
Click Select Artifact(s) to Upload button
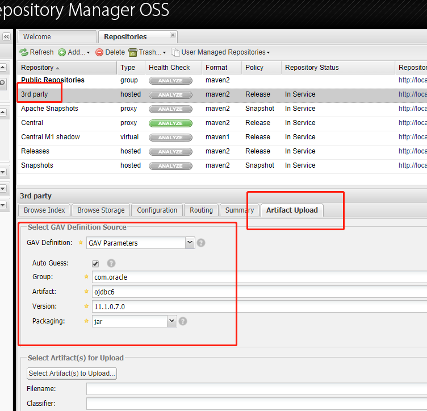click(72, 373)
